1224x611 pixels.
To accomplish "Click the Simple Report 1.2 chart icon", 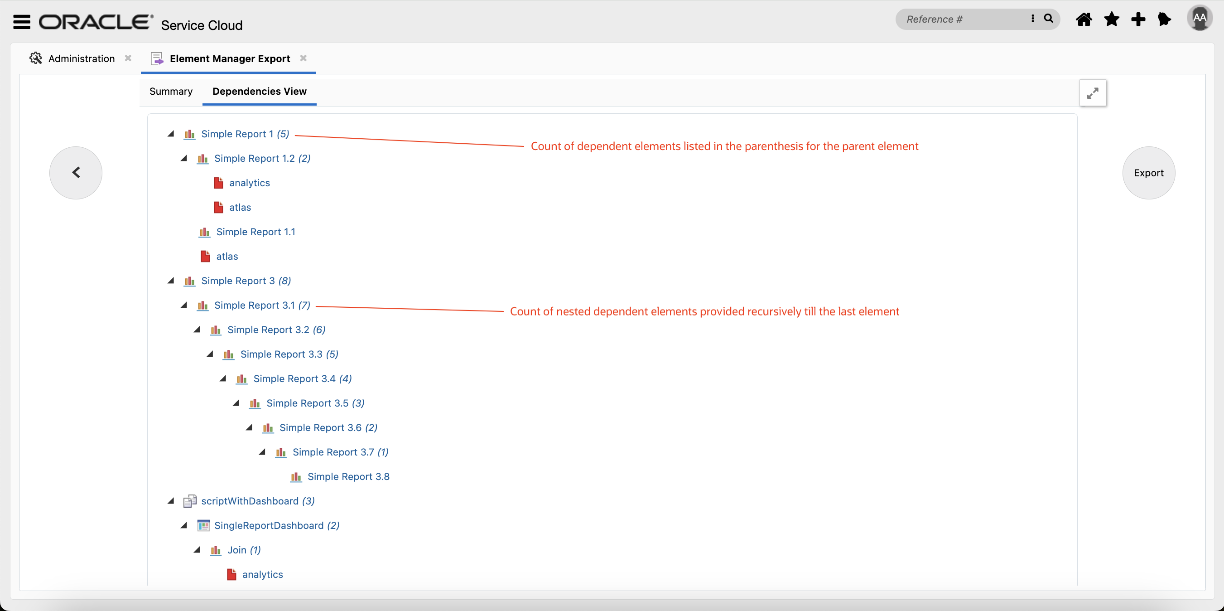I will coord(202,158).
